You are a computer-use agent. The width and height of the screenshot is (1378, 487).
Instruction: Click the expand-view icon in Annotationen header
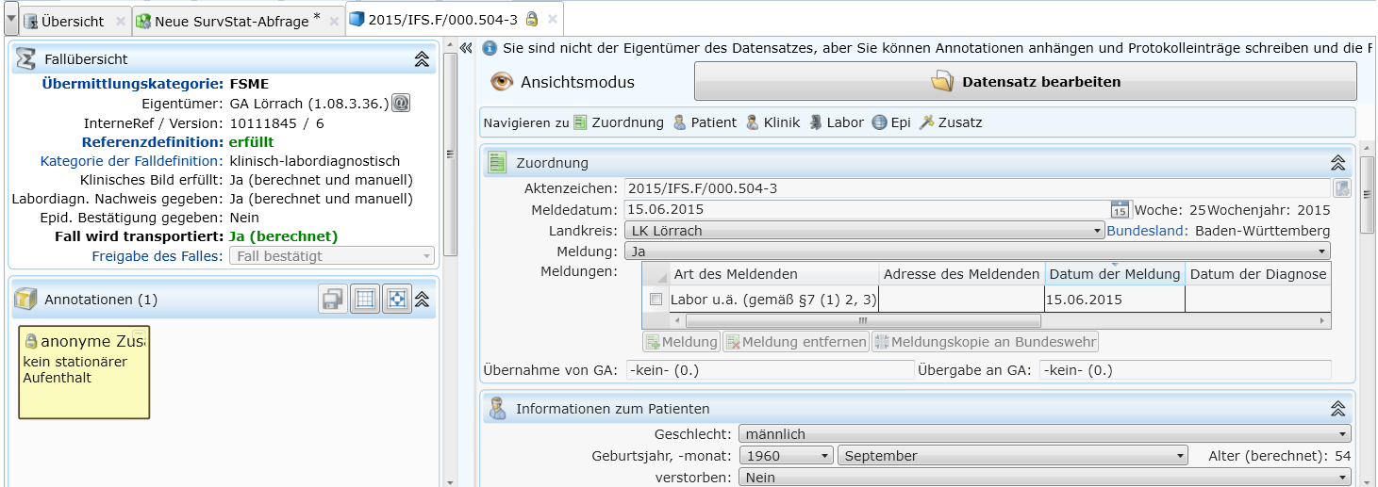pyautogui.click(x=397, y=300)
